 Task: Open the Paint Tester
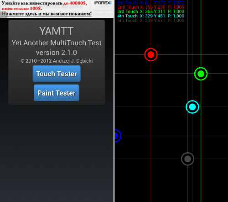click(57, 93)
